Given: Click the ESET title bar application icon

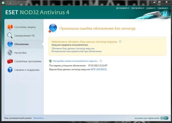Looking at the screenshot, I should (3, 3).
